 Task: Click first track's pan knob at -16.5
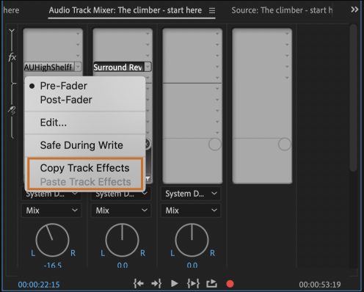52,240
